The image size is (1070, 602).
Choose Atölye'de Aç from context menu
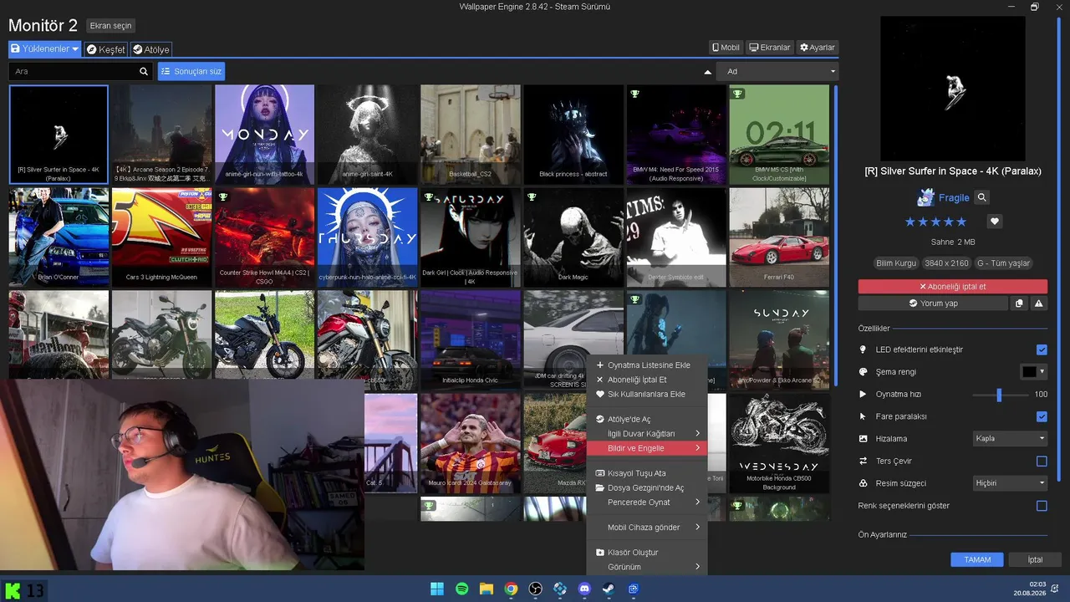point(647,419)
